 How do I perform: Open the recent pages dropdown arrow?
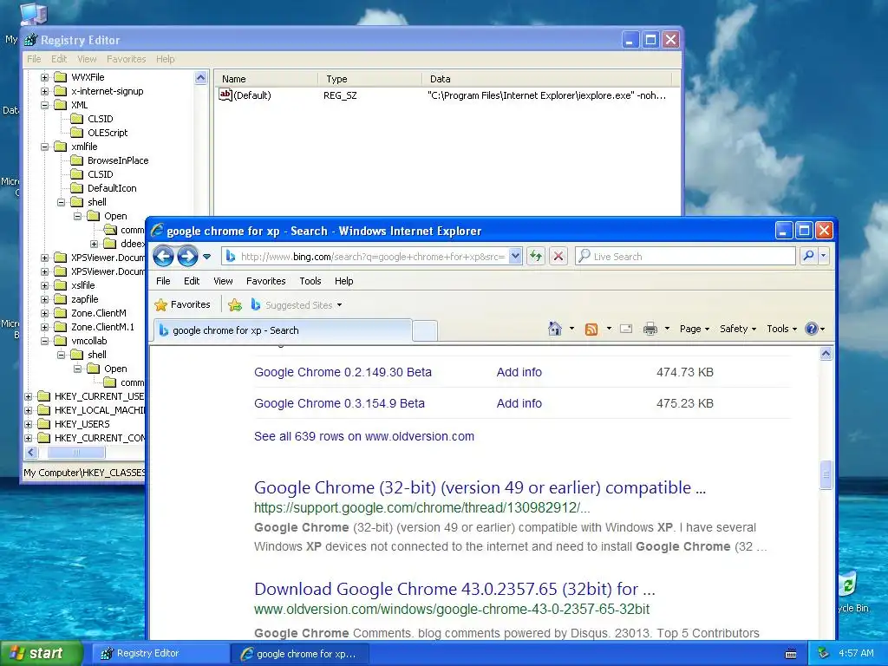pos(206,257)
